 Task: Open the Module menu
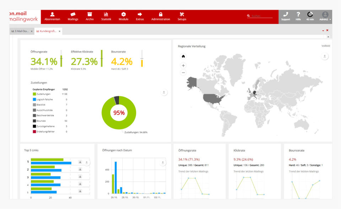(124, 16)
